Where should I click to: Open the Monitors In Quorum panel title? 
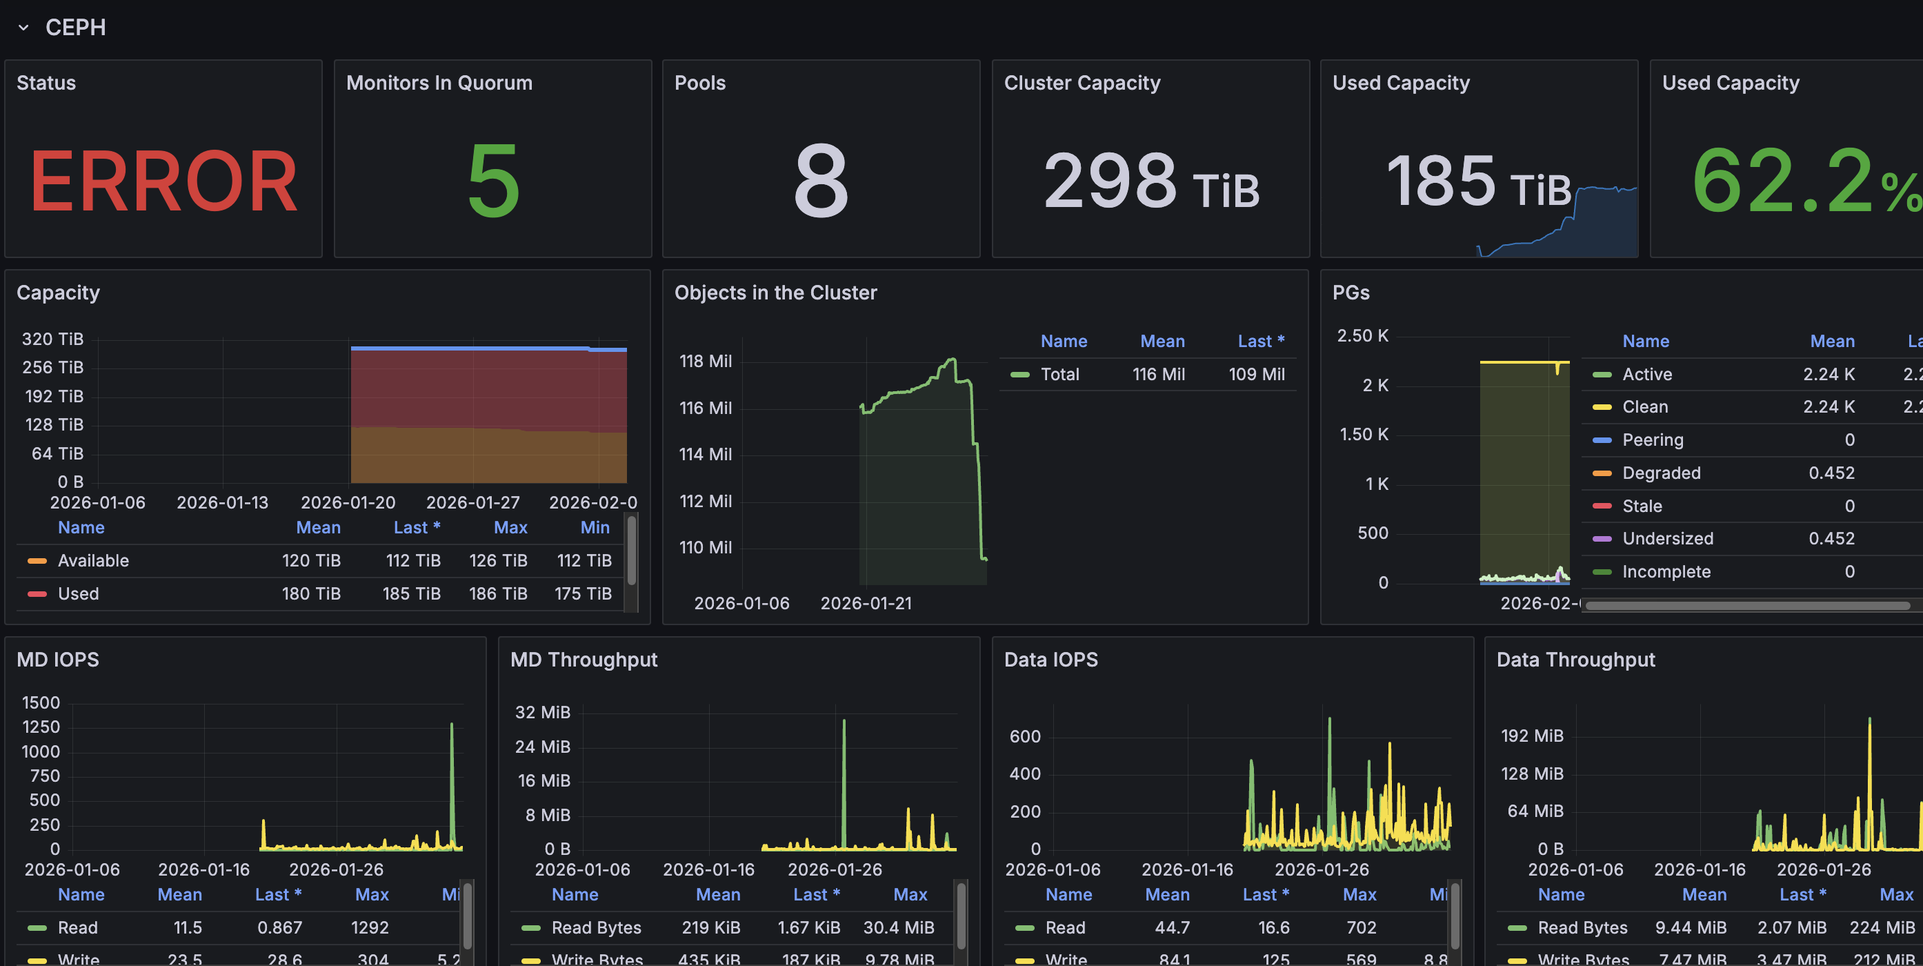click(439, 83)
